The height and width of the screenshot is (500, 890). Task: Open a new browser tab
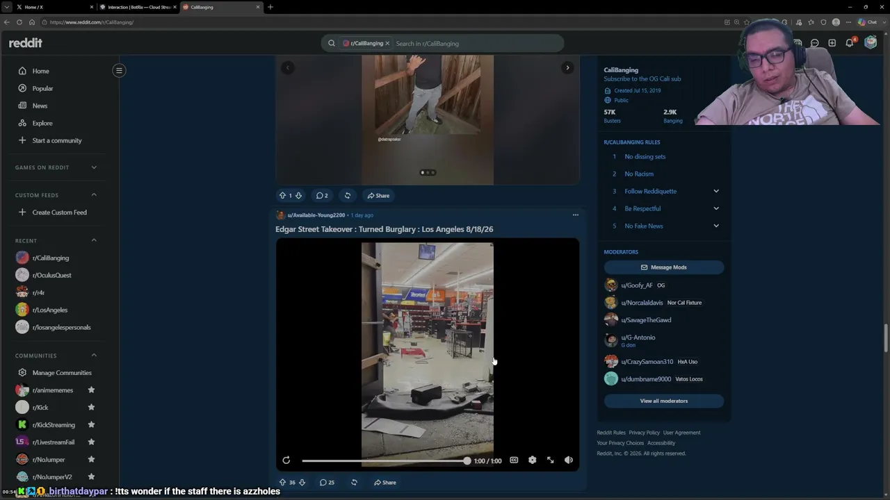coord(270,7)
